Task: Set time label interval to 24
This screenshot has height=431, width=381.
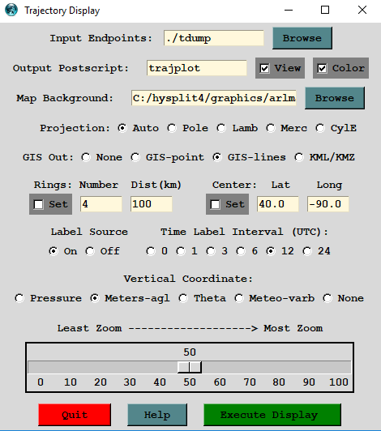Action: coord(317,251)
